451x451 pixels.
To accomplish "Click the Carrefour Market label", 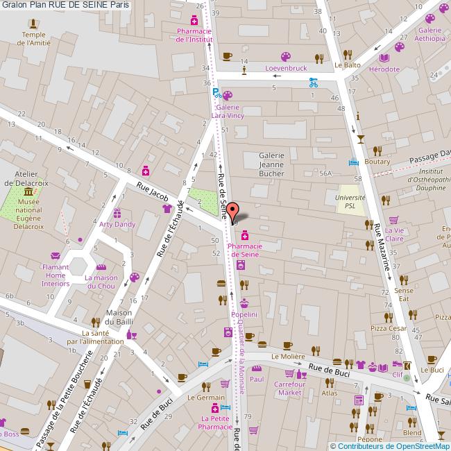I will click(289, 388).
